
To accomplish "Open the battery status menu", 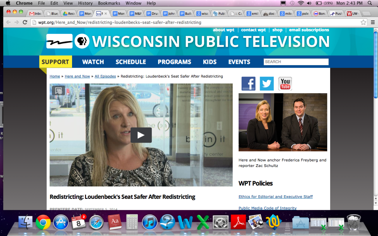I will (319, 3).
